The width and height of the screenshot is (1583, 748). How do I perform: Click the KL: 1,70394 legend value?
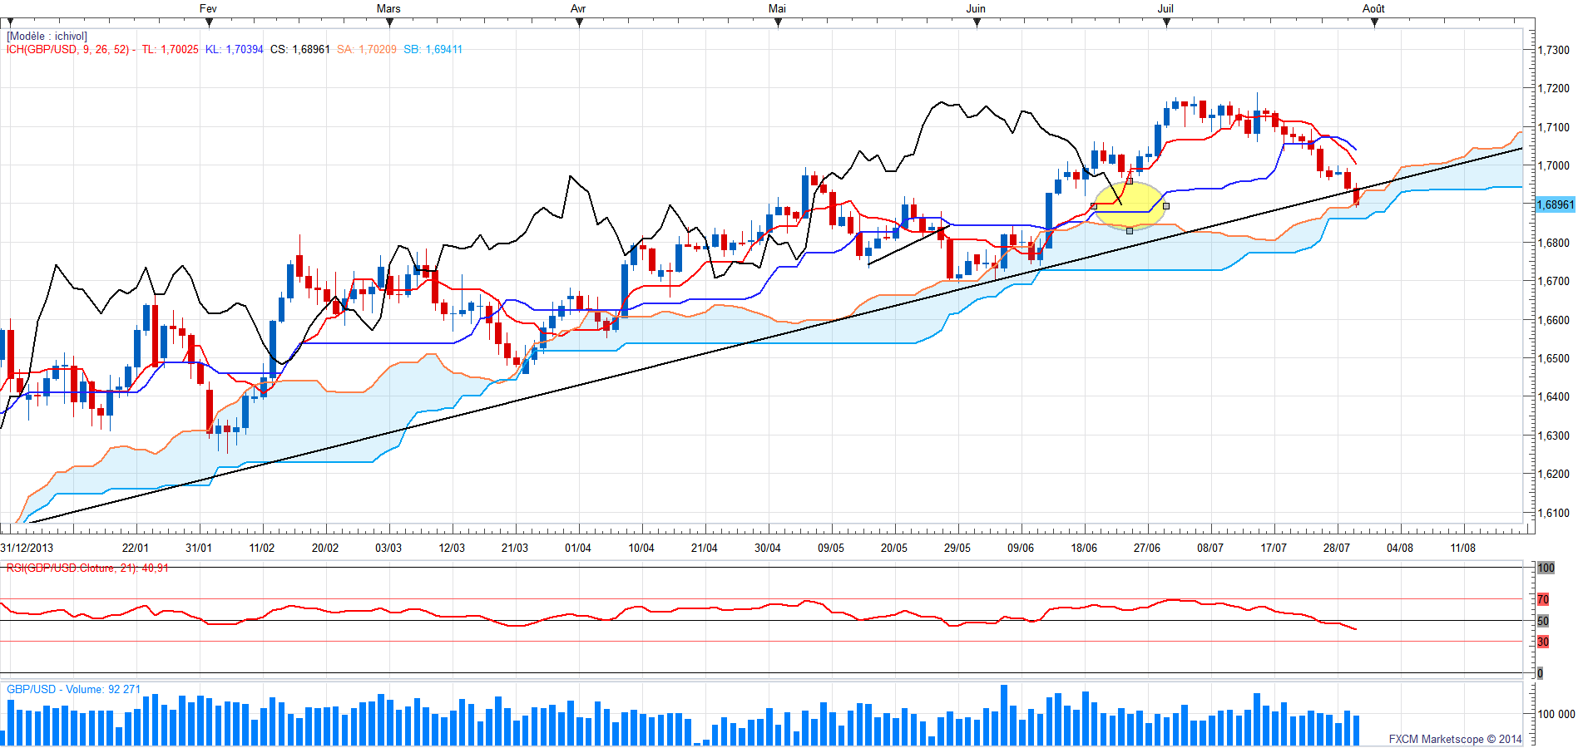pos(234,50)
